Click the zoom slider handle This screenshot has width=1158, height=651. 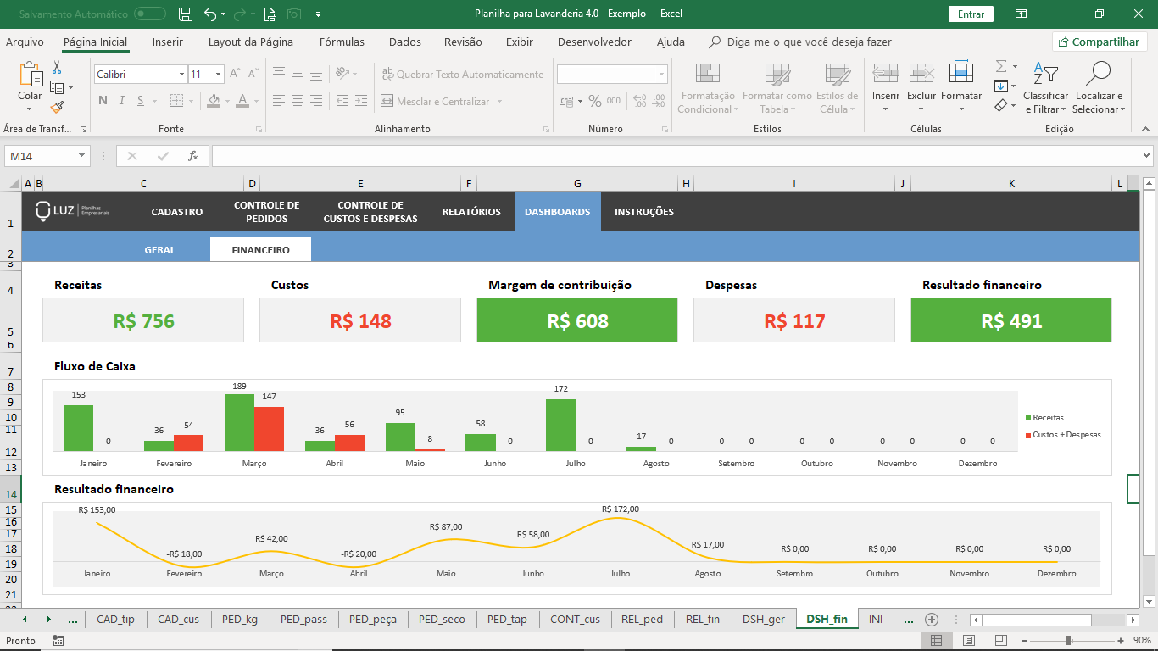pos(1068,641)
